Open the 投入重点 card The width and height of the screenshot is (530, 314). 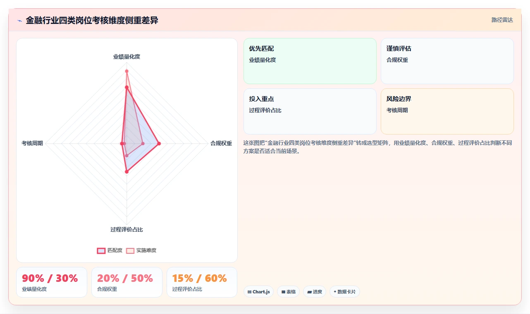tap(310, 111)
